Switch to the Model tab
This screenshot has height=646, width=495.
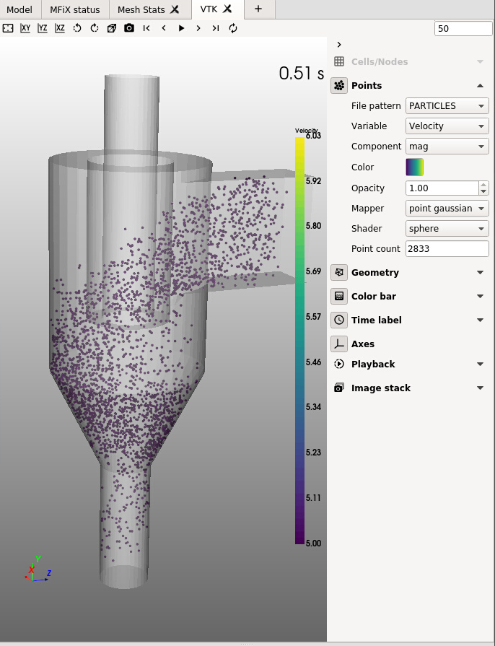tap(19, 9)
